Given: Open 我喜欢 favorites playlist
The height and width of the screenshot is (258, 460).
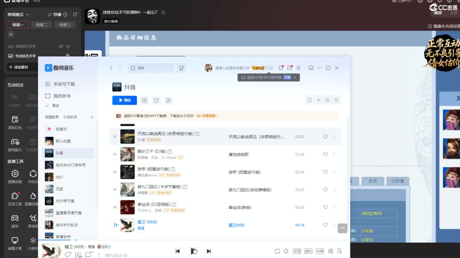Looking at the screenshot, I should click(68, 129).
